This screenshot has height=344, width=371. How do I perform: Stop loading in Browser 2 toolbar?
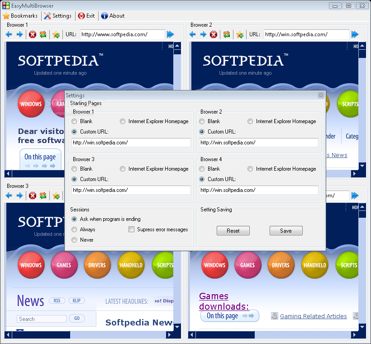tap(214, 34)
